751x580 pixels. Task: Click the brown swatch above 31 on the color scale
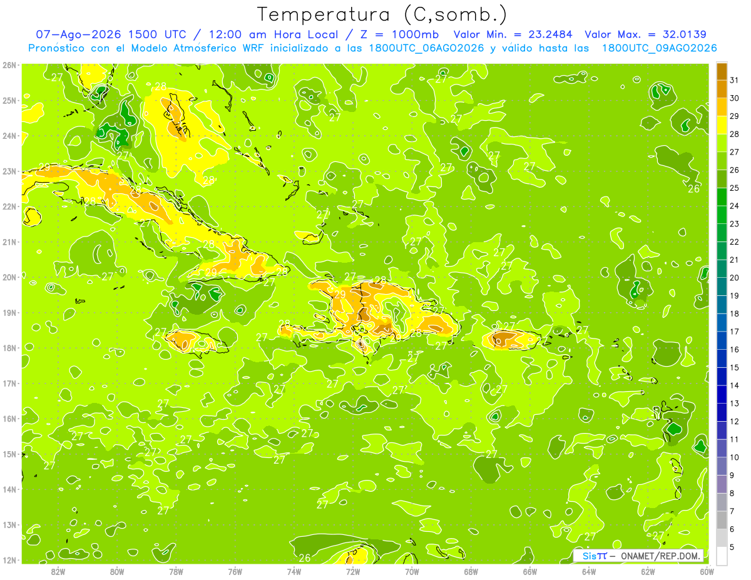(x=722, y=71)
